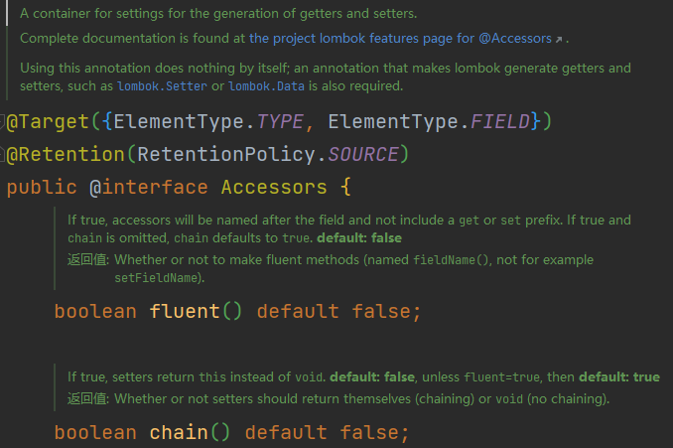Image resolution: width=673 pixels, height=448 pixels.
Task: Select the TYPE enum constant
Action: tap(281, 121)
